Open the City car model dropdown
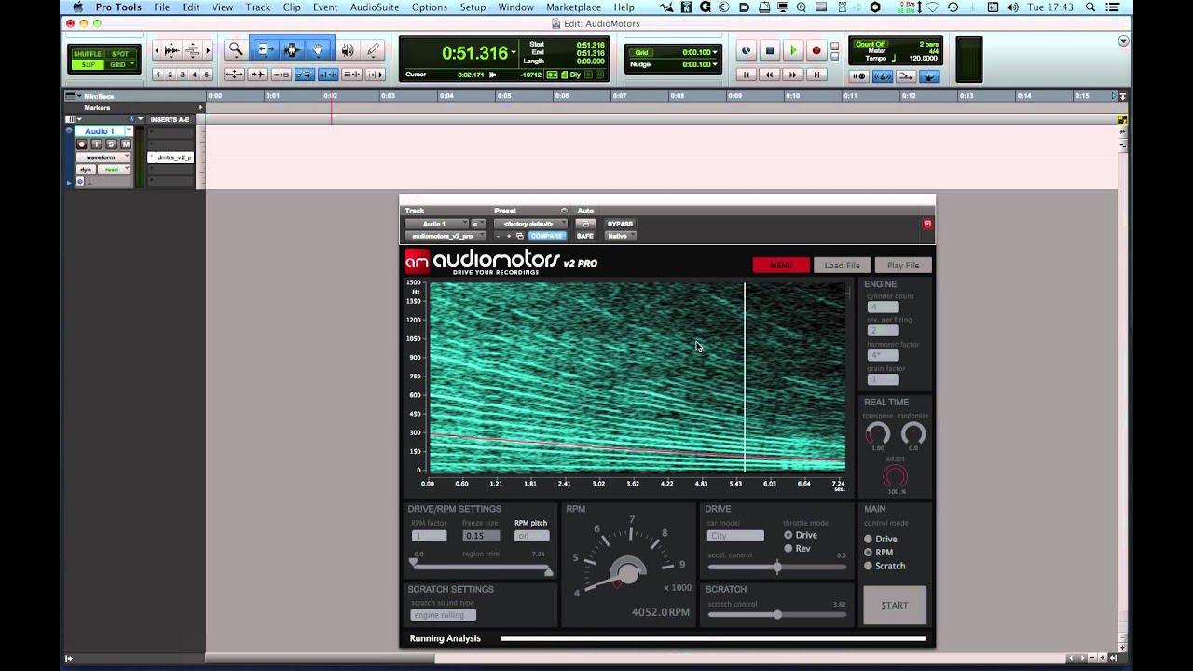Image resolution: width=1193 pixels, height=671 pixels. tap(735, 536)
